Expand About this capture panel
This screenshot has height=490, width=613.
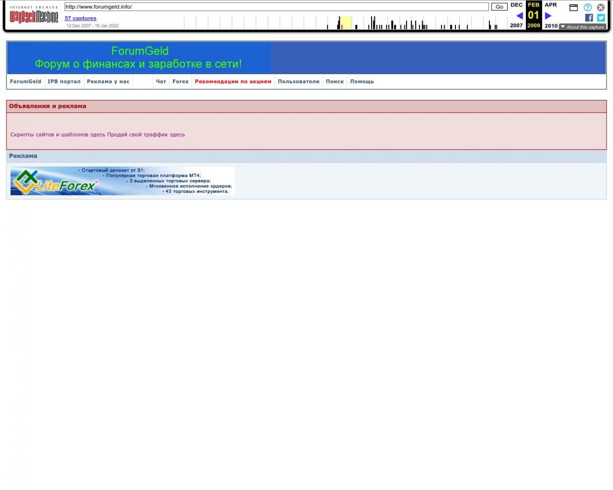point(582,27)
